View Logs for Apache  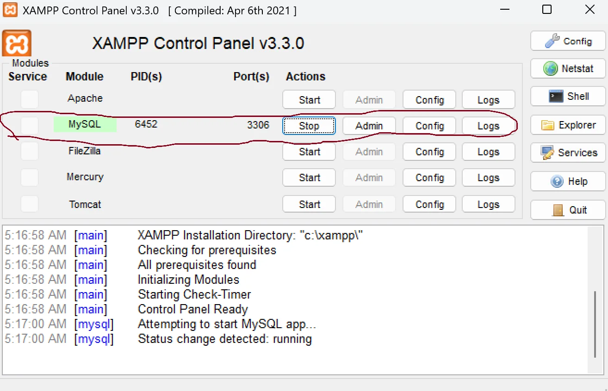tap(489, 100)
